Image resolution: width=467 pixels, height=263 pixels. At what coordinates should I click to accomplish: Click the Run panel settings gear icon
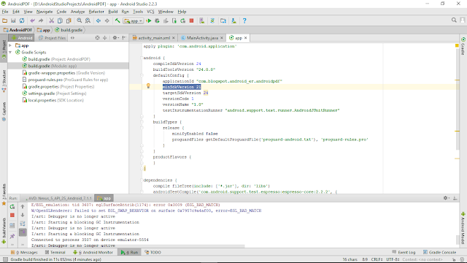446,198
